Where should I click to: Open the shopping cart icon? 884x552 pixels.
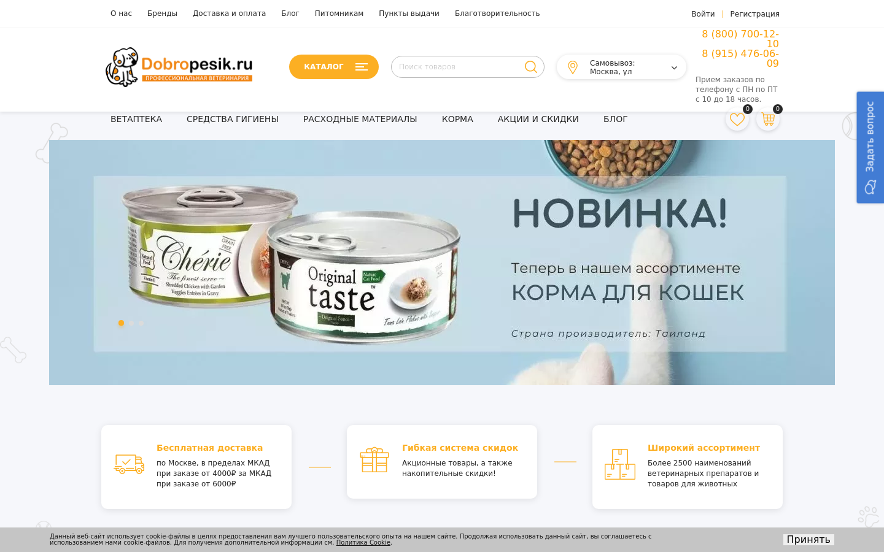click(x=767, y=119)
